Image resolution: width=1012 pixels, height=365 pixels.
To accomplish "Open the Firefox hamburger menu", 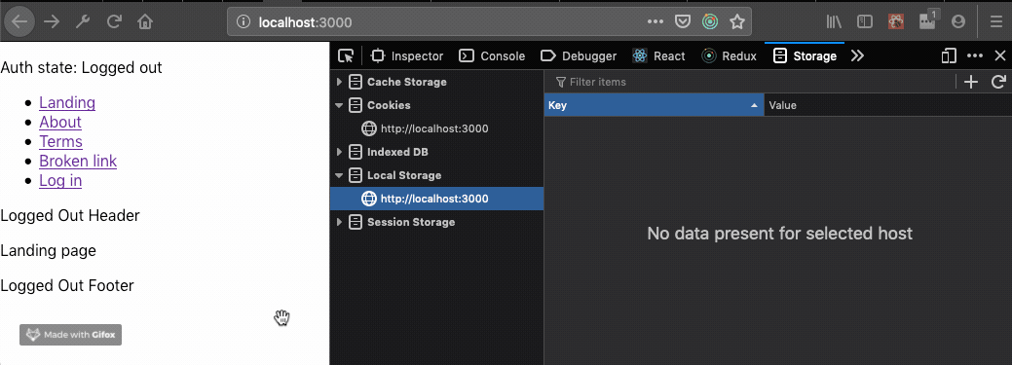I will click(995, 22).
